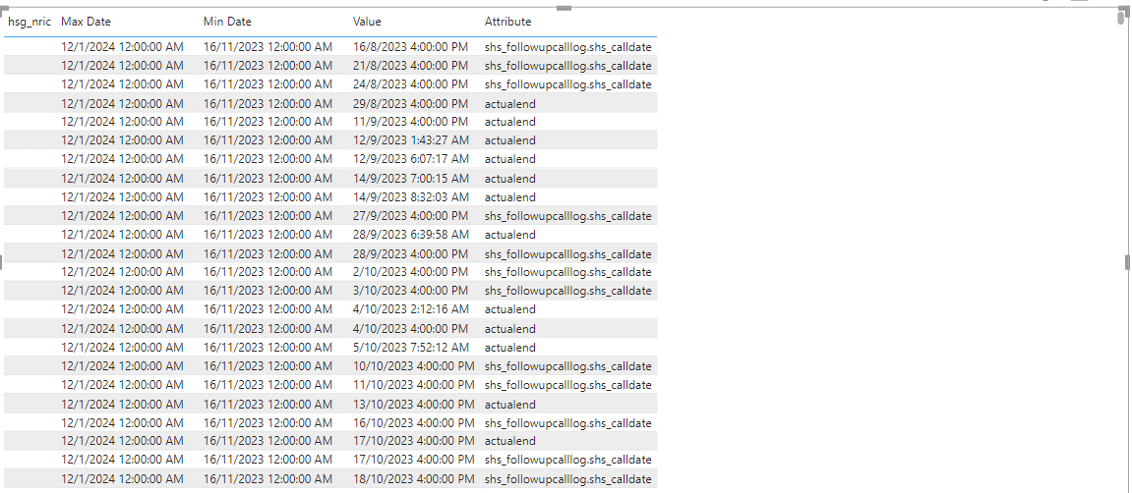
Task: Click Max Date cell in the 11/9/2023 row
Action: 122,122
